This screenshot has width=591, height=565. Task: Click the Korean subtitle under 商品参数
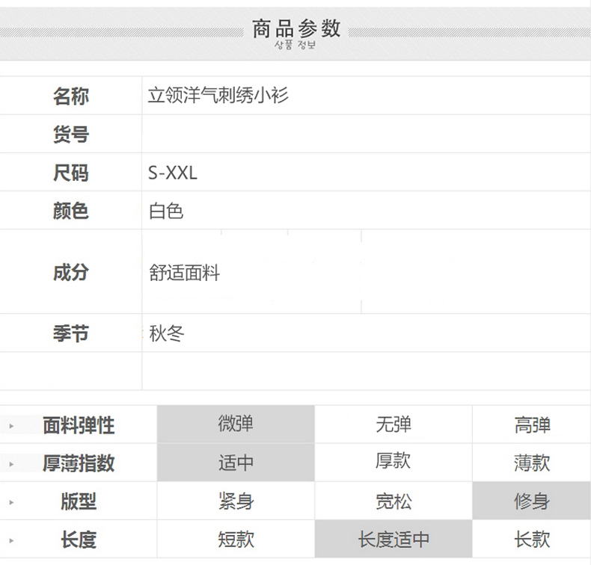click(295, 45)
